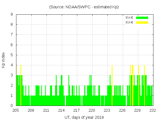Viewport: 161px width, 121px height.
Task: Click the K<4 legend text label
Action: click(129, 18)
